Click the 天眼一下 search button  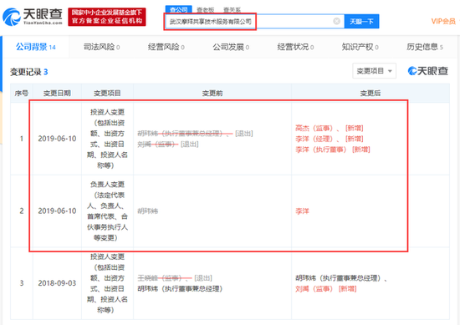coord(361,22)
